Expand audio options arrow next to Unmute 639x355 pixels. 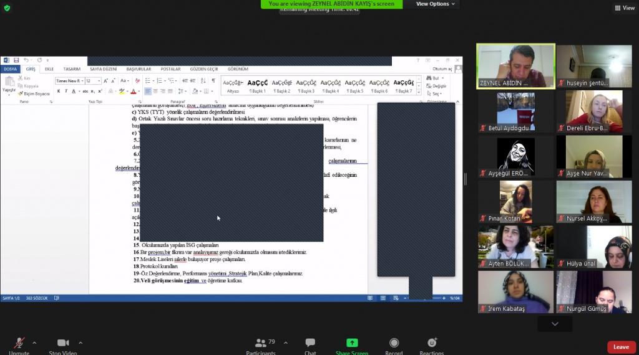(x=34, y=343)
